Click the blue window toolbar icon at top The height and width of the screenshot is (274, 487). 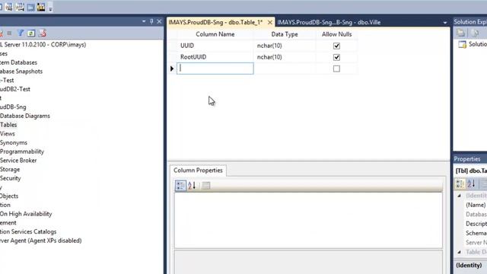pos(30,7)
